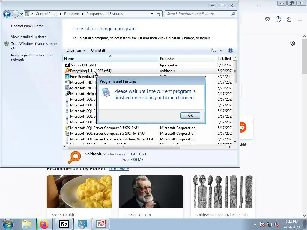Open Install a program from the network
The height and width of the screenshot is (230, 307).
pyautogui.click(x=32, y=57)
